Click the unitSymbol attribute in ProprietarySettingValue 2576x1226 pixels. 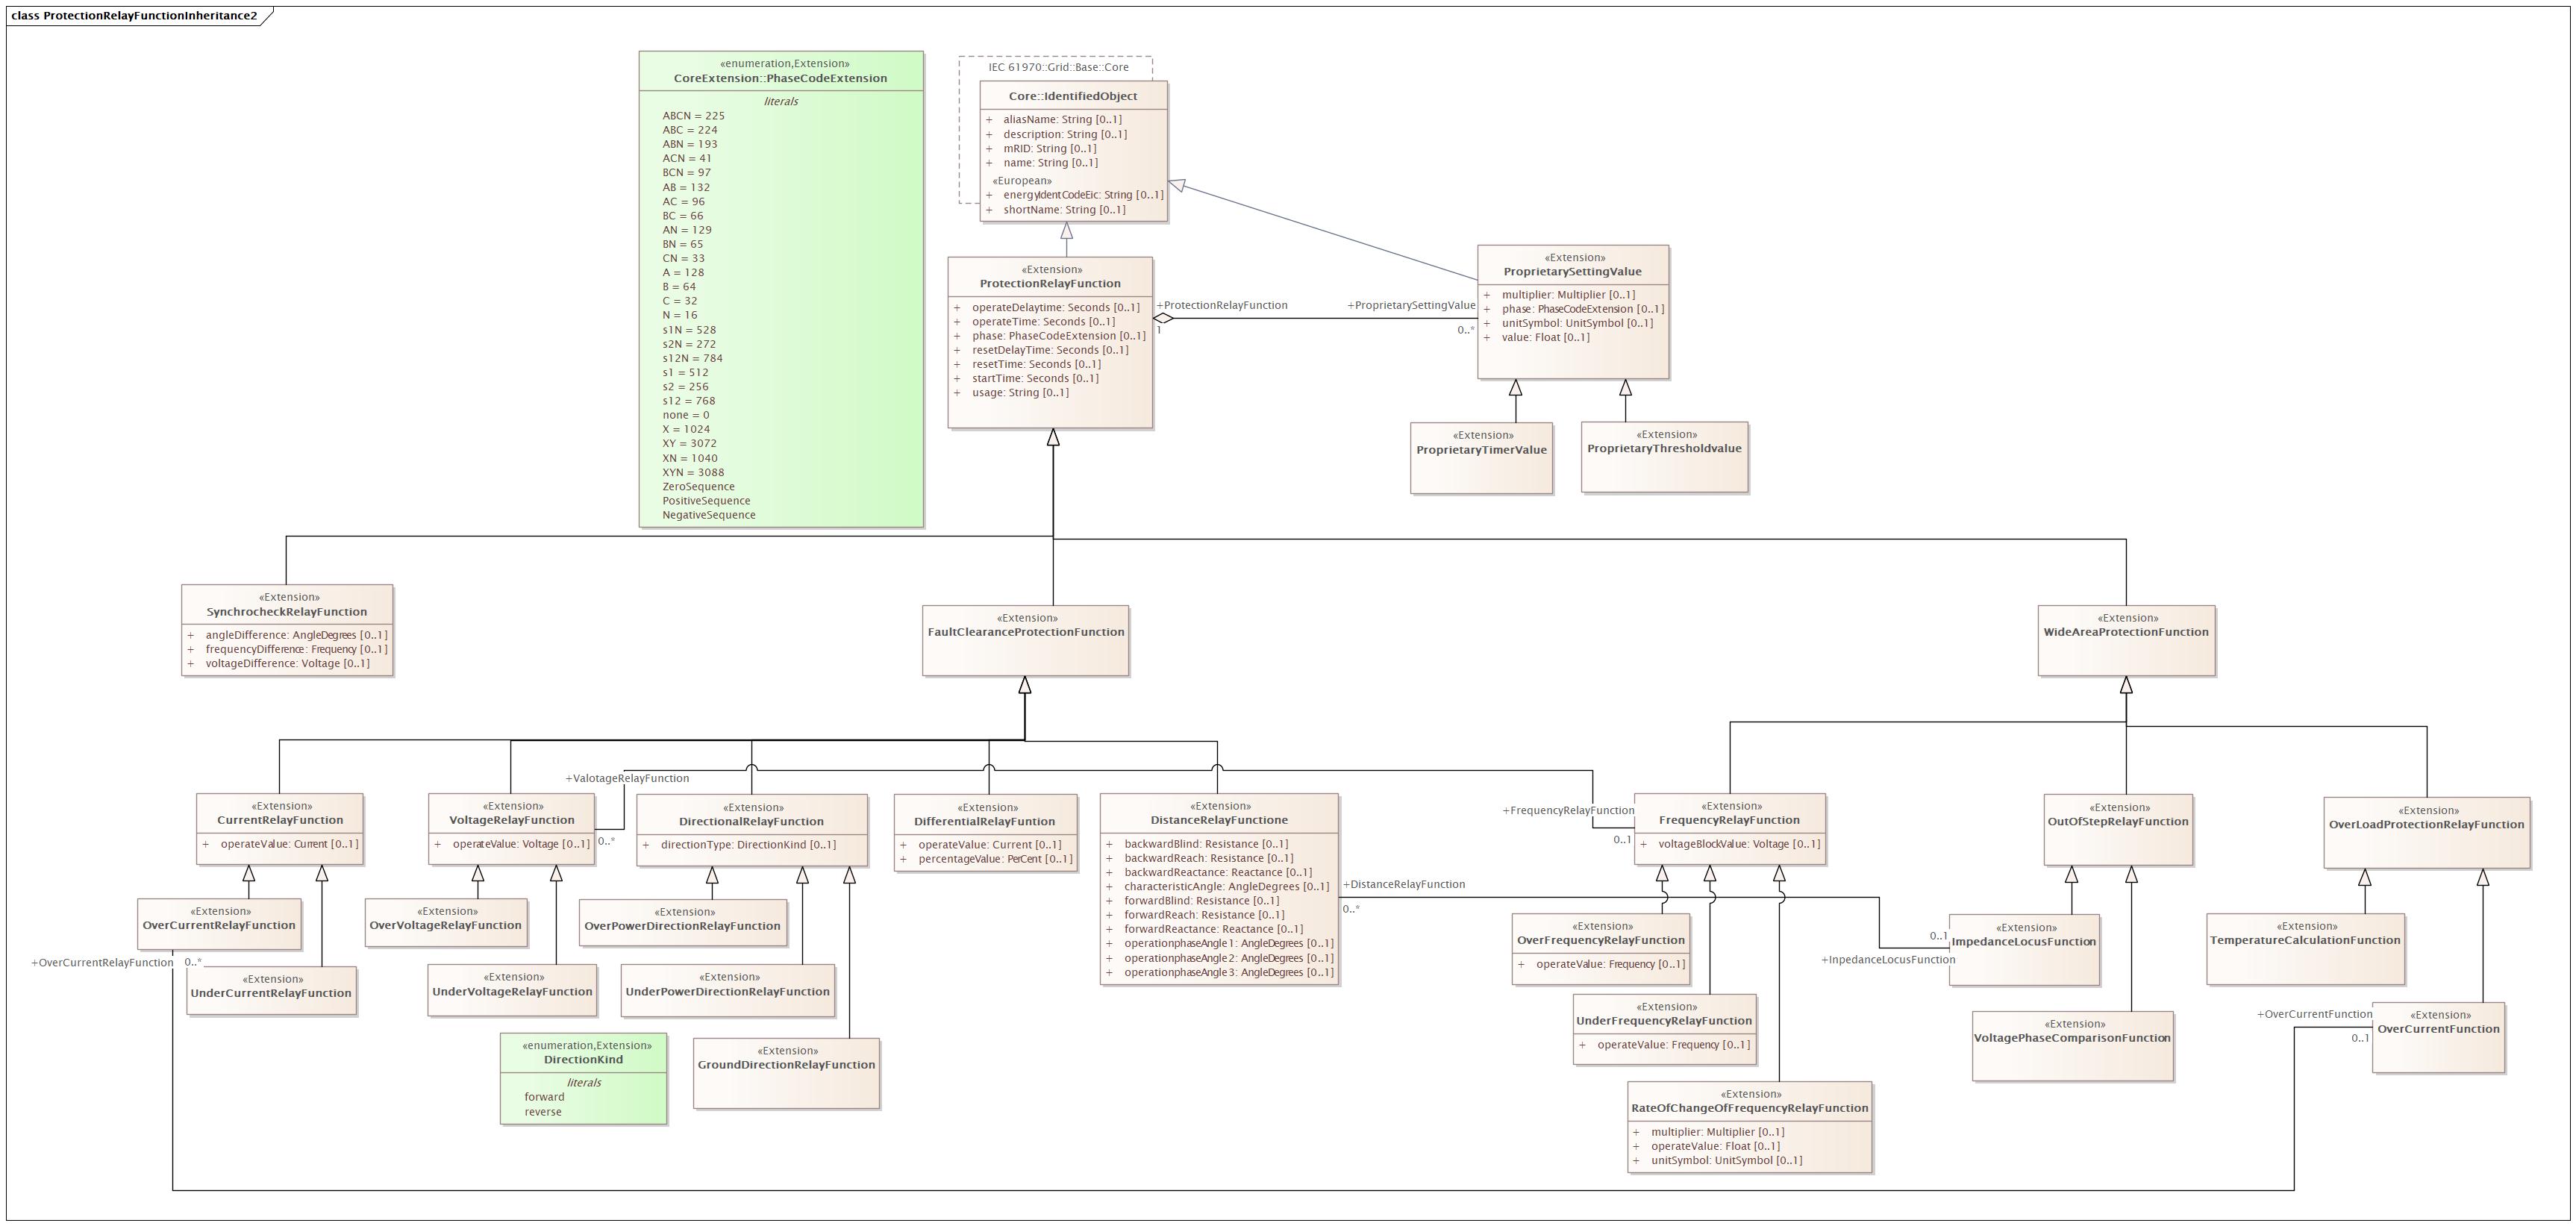(1577, 323)
